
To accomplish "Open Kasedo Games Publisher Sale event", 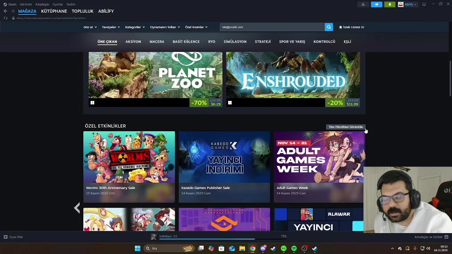I will 224,167.
